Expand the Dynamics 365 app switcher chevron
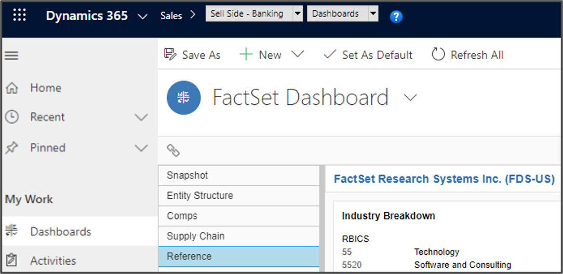The width and height of the screenshot is (563, 274). pos(142,17)
